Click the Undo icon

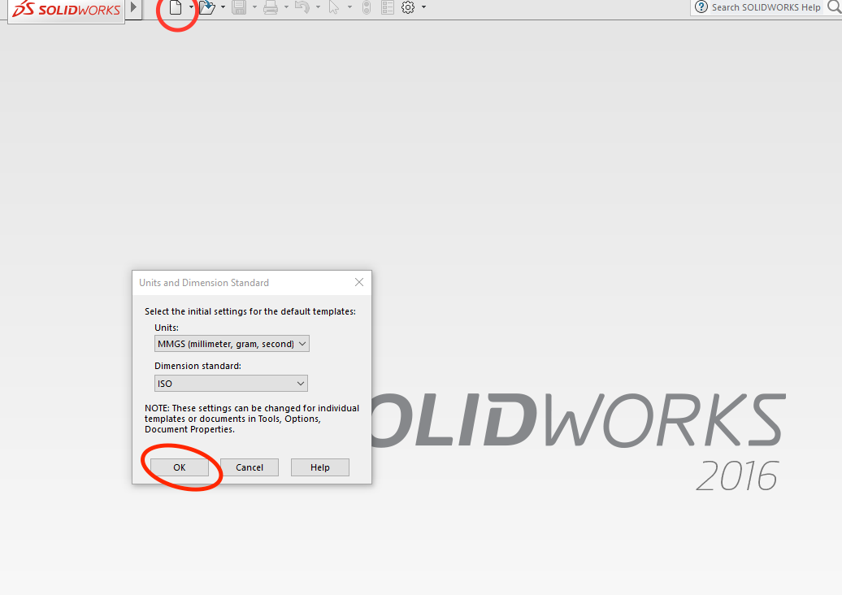[302, 7]
